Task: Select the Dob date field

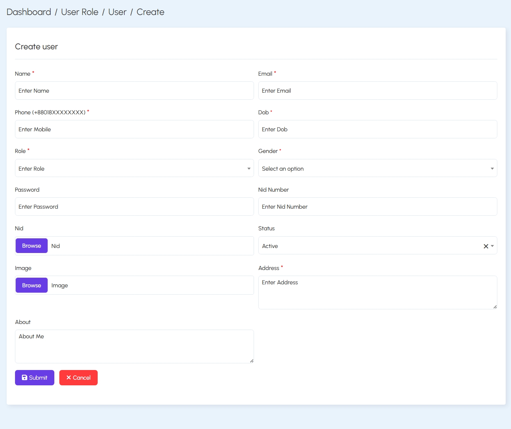Action: [x=378, y=129]
